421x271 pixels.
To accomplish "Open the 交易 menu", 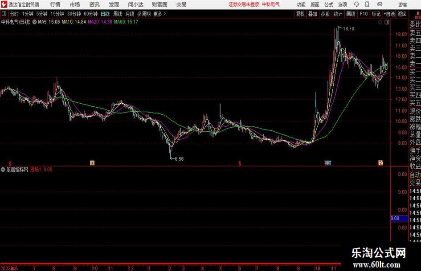I will coord(181,4).
